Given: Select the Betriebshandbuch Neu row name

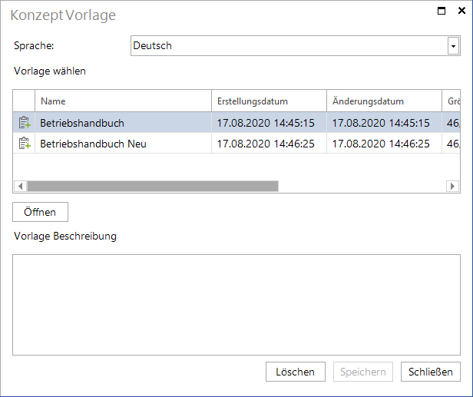Looking at the screenshot, I should click(x=93, y=144).
